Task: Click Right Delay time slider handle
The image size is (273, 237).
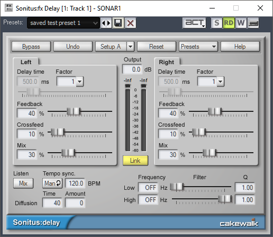Action: (x=175, y=92)
